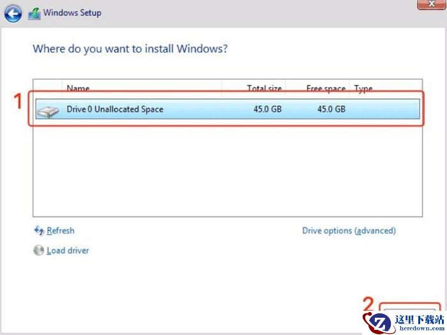Click the hard drive icon for Drive 0
Screen dimensions: 447x335
click(48, 111)
